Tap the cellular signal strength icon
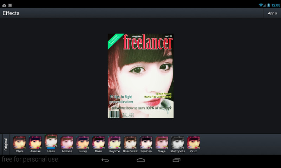281x168 pixels. pyautogui.click(x=265, y=5)
